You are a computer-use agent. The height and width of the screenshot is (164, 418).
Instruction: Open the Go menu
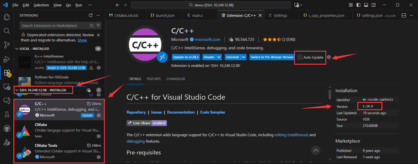(x=69, y=5)
